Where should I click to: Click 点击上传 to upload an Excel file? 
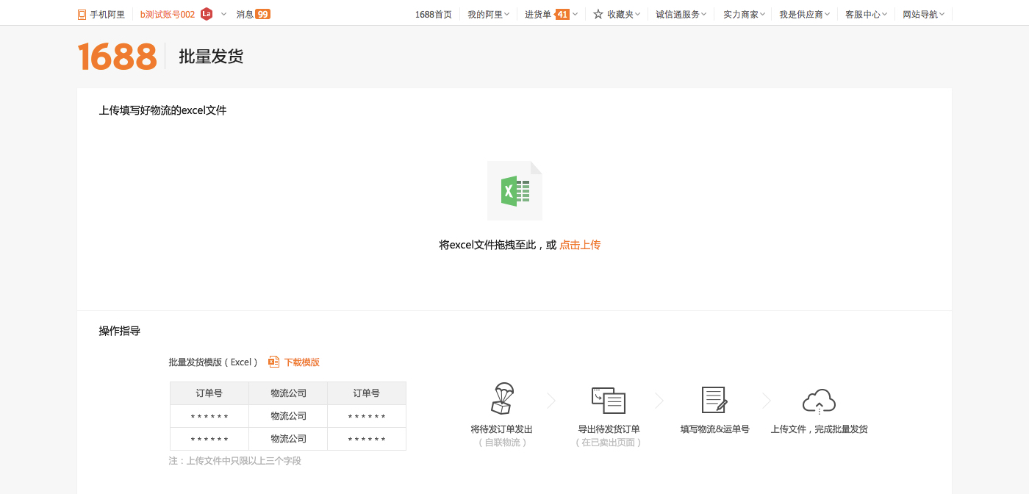pyautogui.click(x=580, y=245)
